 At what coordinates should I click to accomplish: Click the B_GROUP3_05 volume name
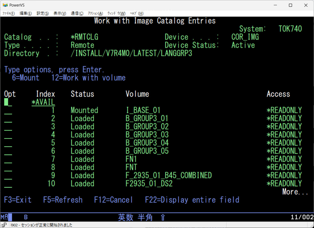[x=147, y=151]
